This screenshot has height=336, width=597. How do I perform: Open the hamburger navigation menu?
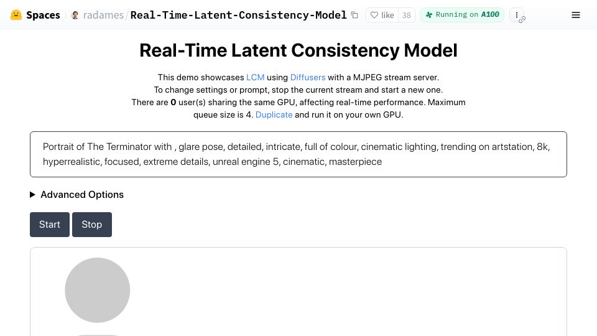576,15
